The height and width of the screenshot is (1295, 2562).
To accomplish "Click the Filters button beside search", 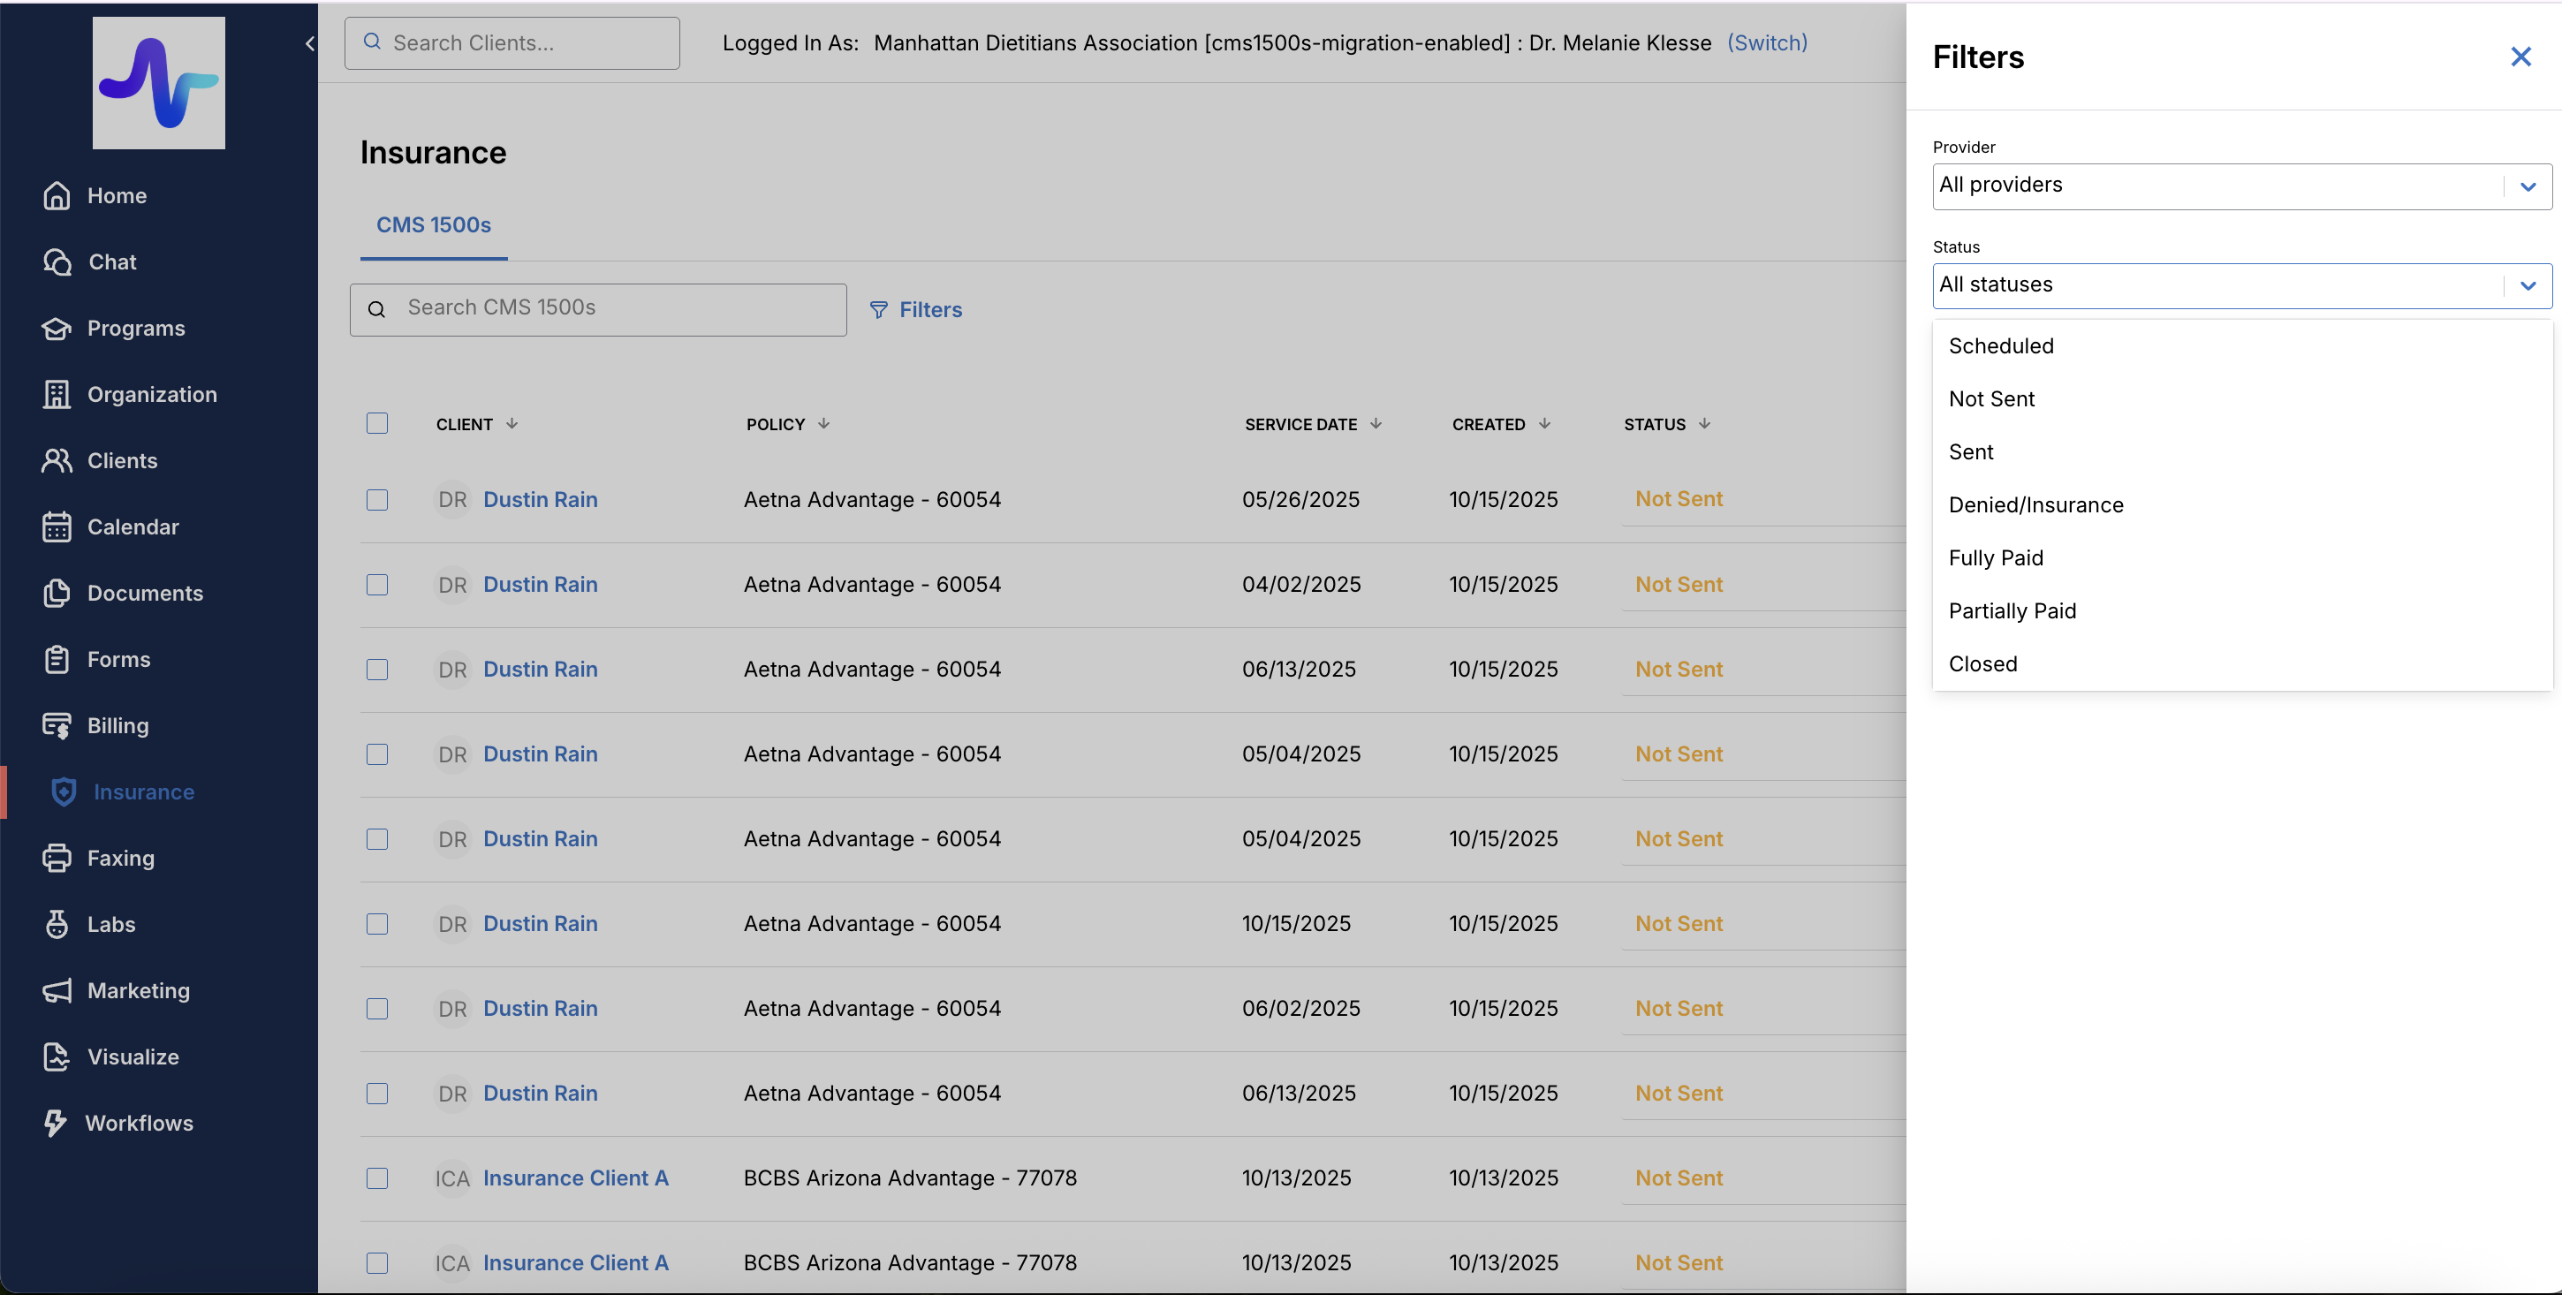I will point(916,310).
